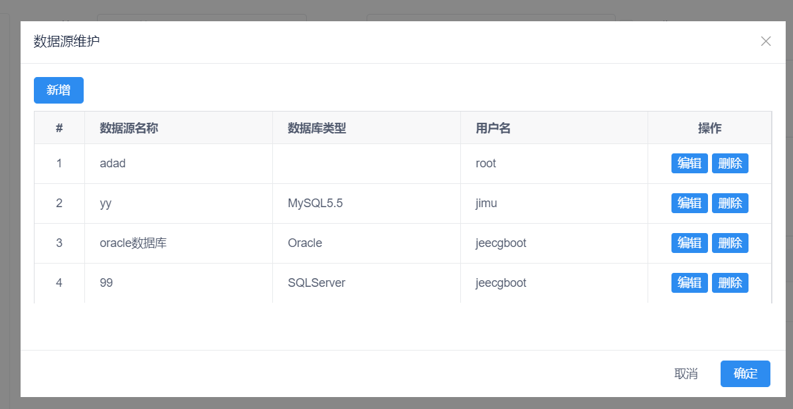This screenshot has height=409, width=793.
Task: Click row number 4 cell
Action: point(59,283)
